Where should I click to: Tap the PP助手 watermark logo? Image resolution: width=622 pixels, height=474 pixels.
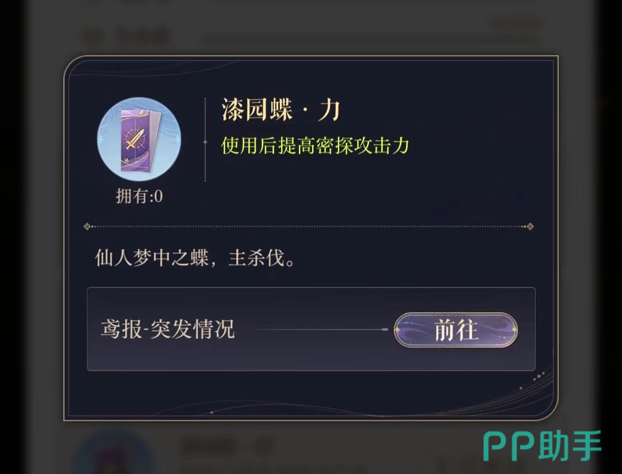[542, 446]
